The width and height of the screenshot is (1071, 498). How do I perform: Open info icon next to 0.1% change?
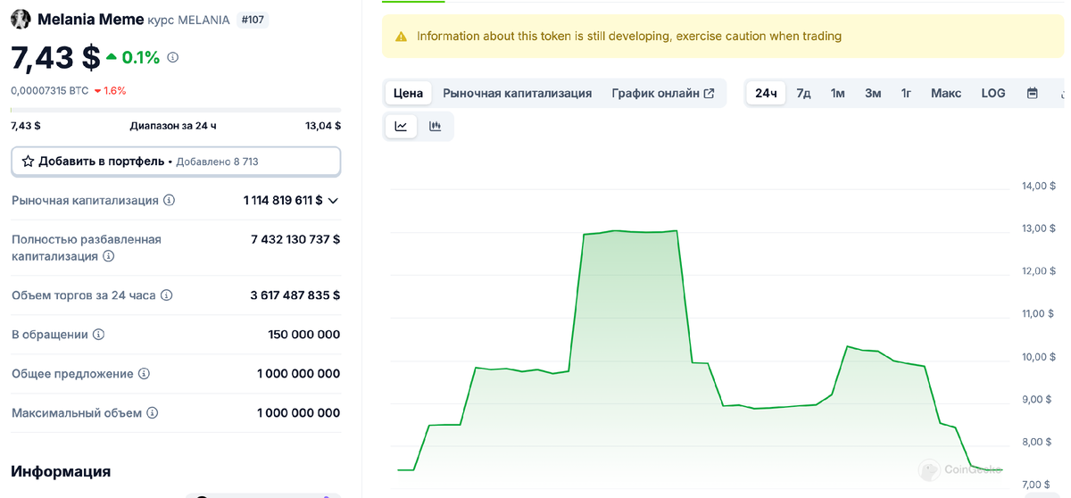(173, 57)
